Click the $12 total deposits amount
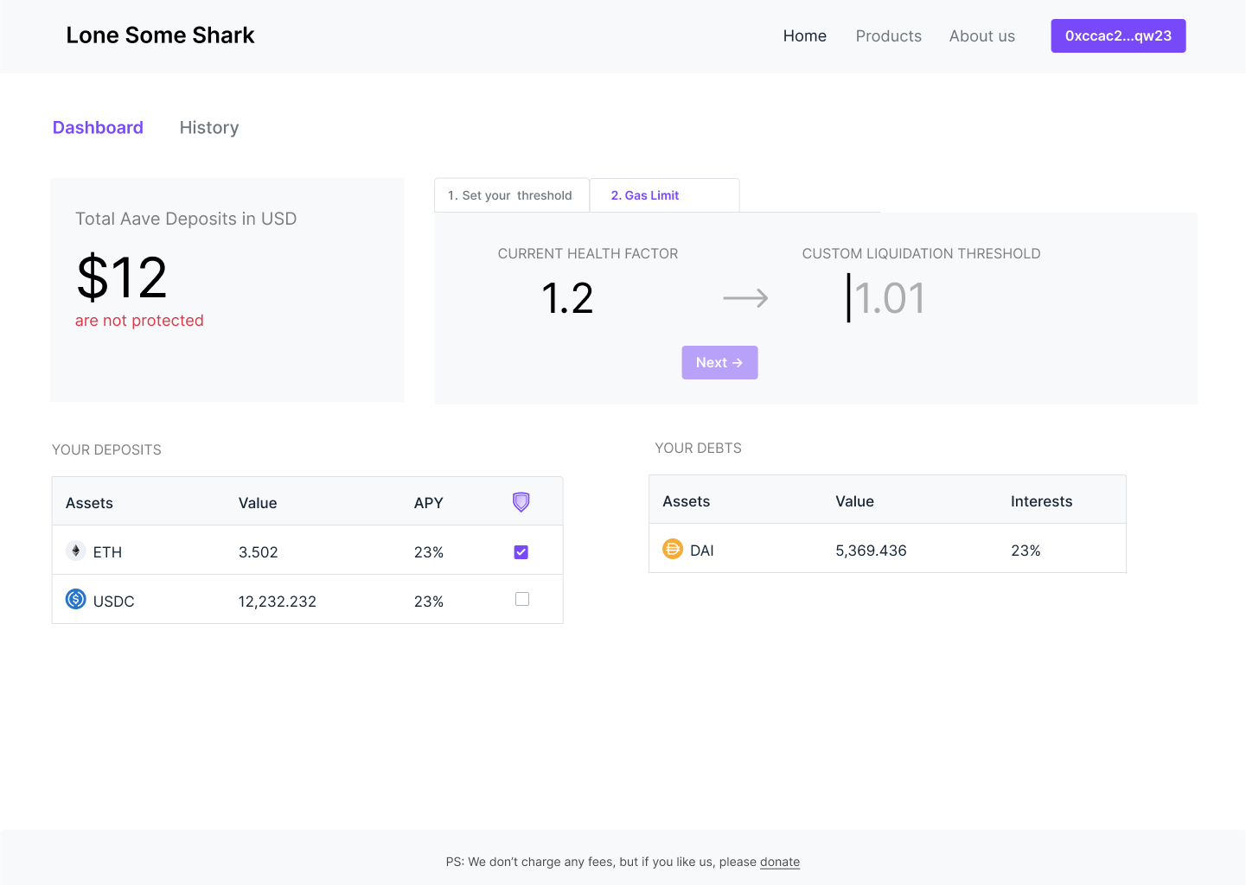 (x=122, y=277)
